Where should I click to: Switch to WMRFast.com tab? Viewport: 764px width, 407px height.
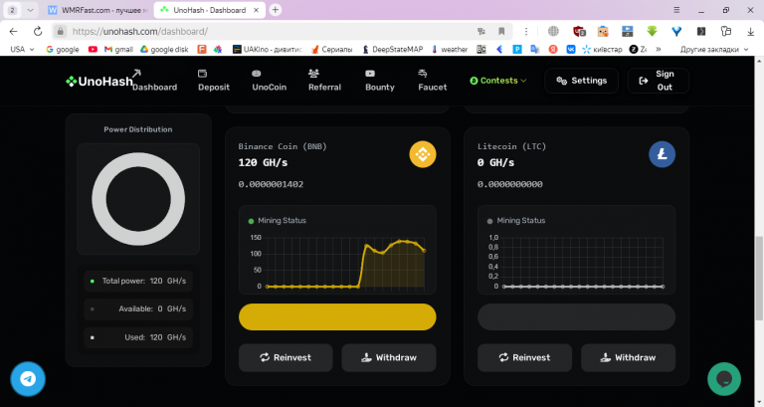(97, 10)
